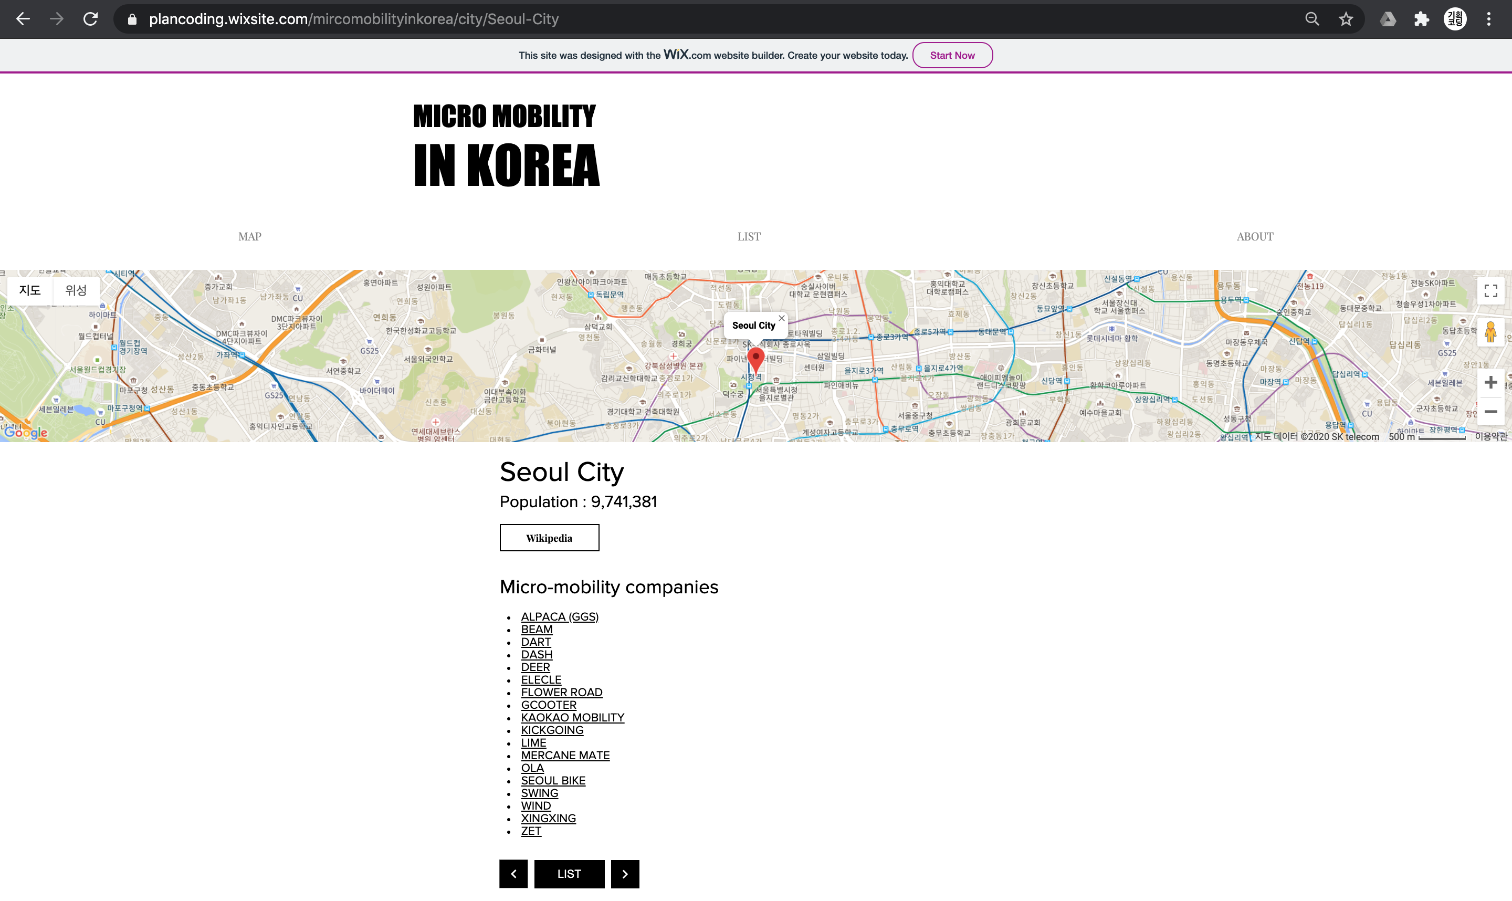This screenshot has width=1512, height=901.
Task: Switch map to standard (지도) view
Action: click(30, 290)
